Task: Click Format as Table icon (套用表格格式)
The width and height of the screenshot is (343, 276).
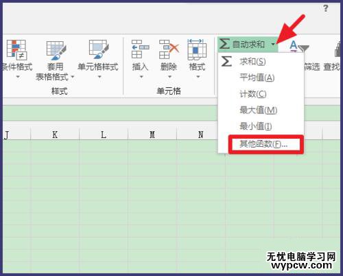Action: [x=56, y=50]
